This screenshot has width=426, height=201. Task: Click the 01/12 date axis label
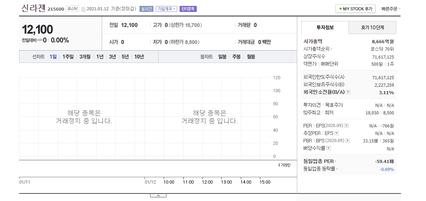tap(150, 182)
